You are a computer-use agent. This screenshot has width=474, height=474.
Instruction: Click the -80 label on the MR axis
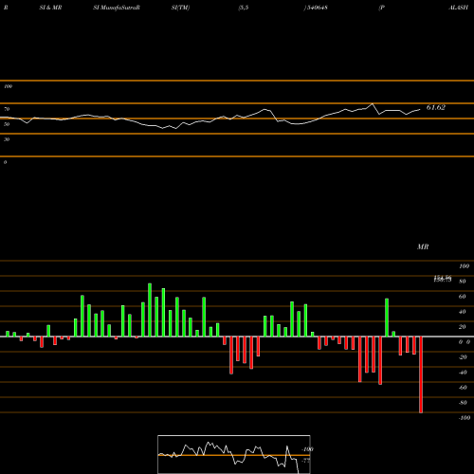tap(463, 403)
